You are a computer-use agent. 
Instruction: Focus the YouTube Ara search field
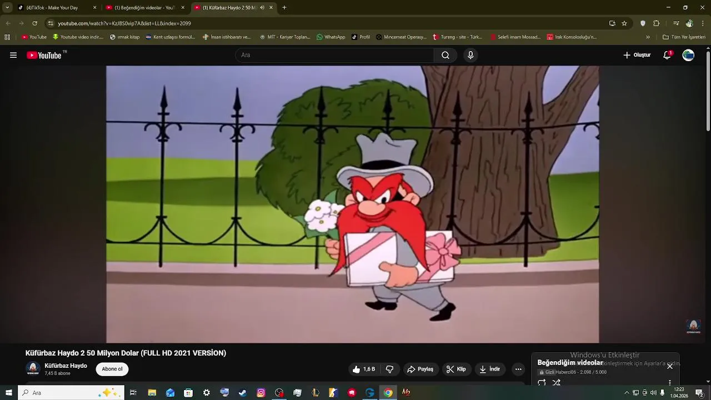pyautogui.click(x=334, y=55)
